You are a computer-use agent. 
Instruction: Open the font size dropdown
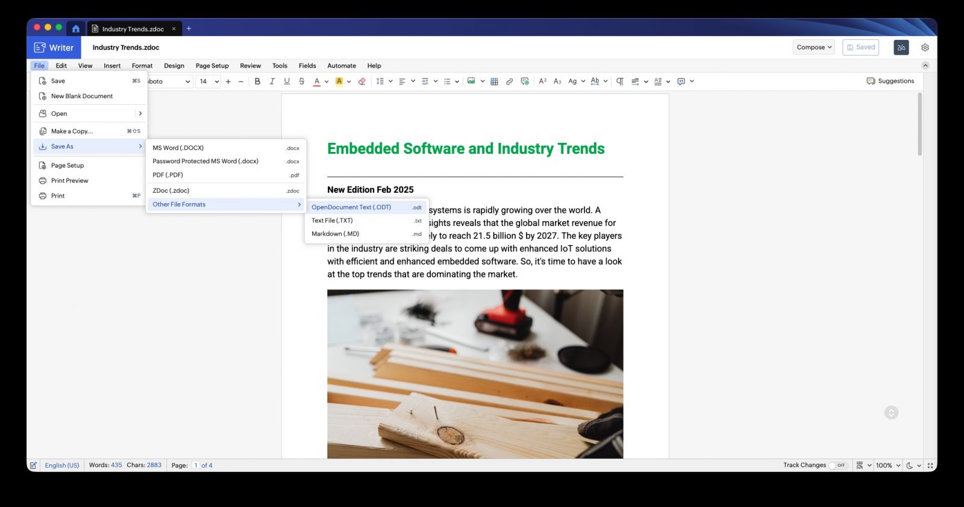[x=208, y=81]
